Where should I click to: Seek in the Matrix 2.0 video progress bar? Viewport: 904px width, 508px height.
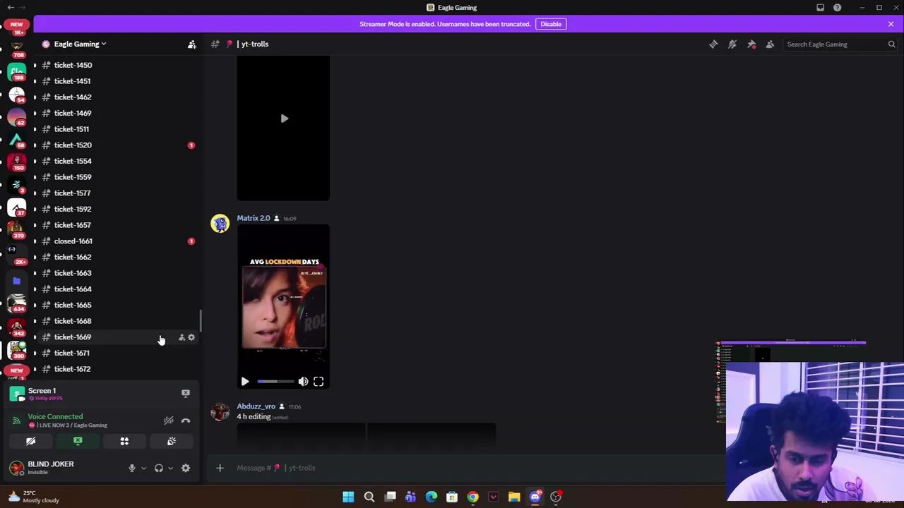tap(275, 382)
